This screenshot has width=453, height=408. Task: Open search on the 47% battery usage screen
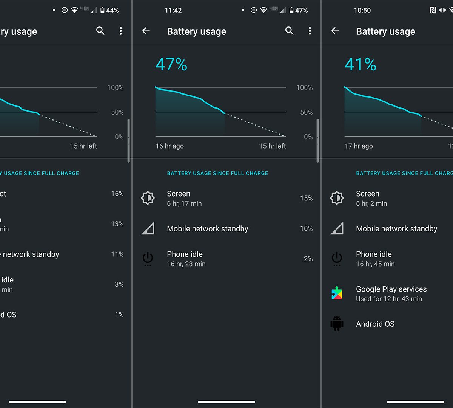pos(290,31)
